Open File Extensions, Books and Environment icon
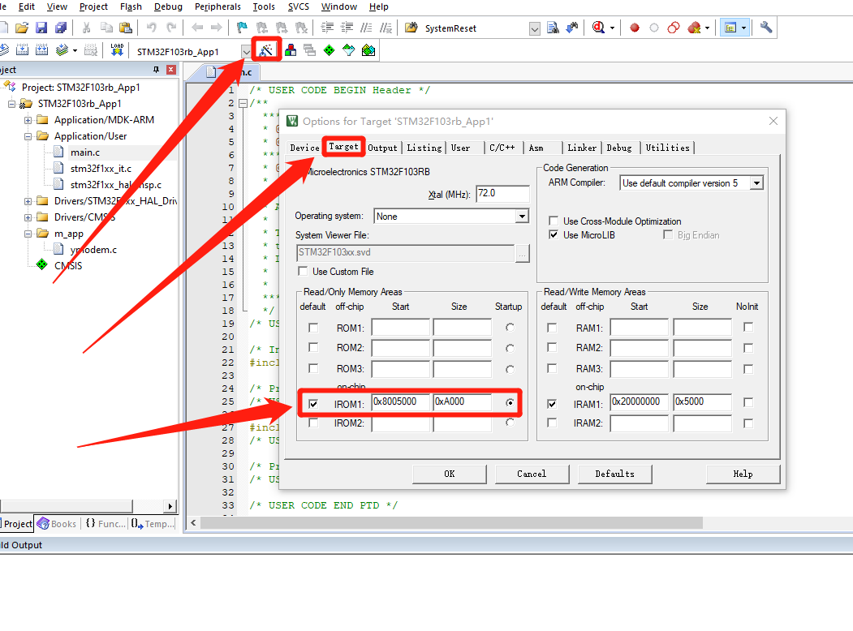Image resolution: width=853 pixels, height=631 pixels. click(291, 50)
